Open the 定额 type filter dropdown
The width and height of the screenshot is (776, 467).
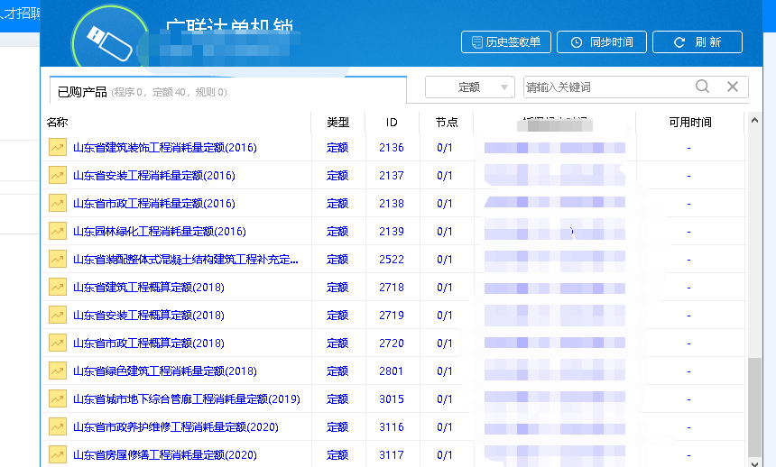(x=469, y=87)
